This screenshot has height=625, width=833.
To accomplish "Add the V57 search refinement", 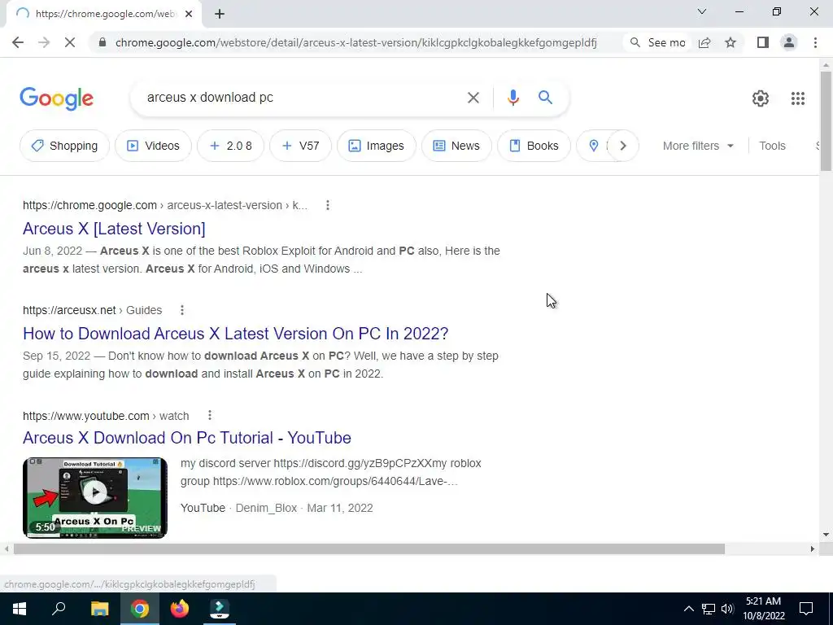I will click(301, 146).
